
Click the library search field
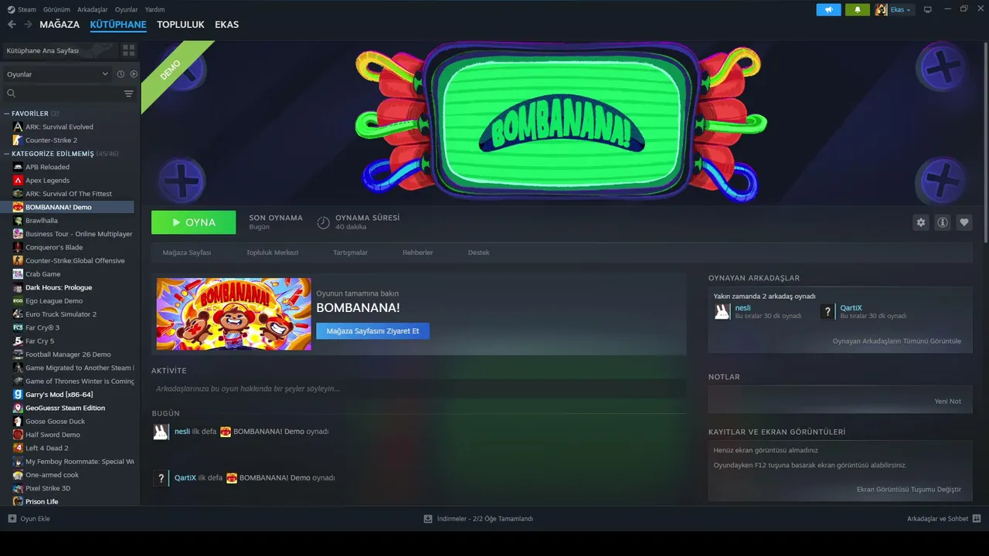click(x=70, y=93)
